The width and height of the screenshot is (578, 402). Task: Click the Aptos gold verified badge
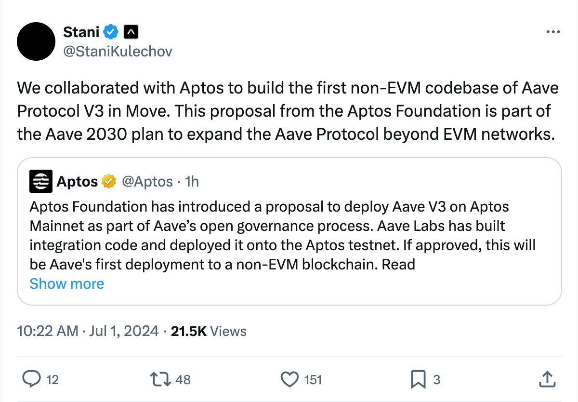coord(109,181)
